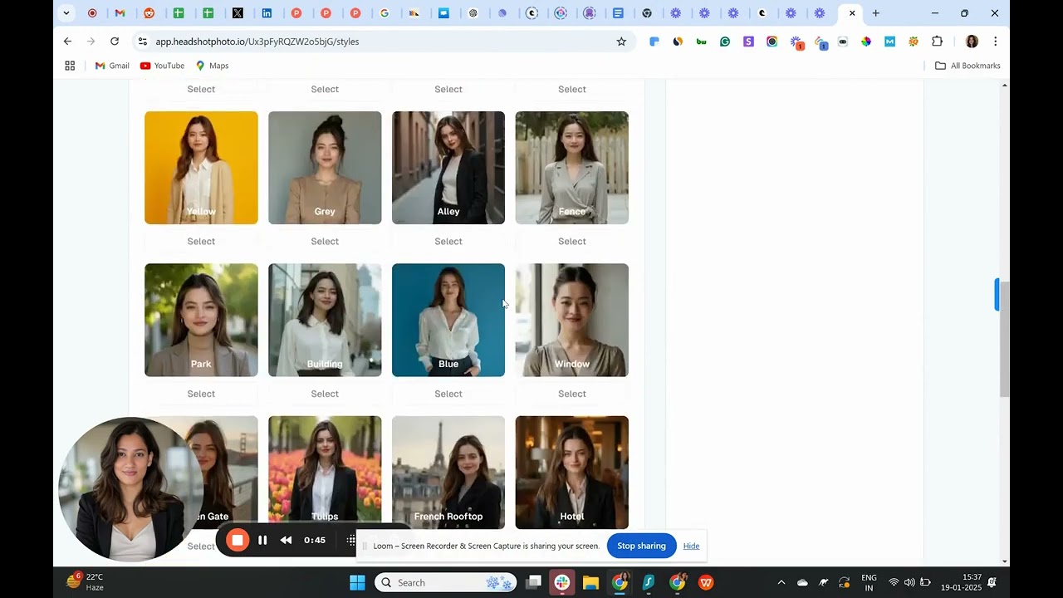The width and height of the screenshot is (1063, 598).
Task: Open the Windows Start menu
Action: (x=357, y=582)
